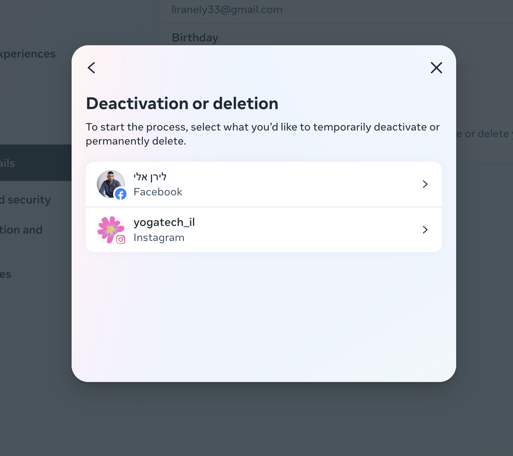Screen dimensions: 513x456
Task: Click the Facebook logo badge
Action: pyautogui.click(x=121, y=194)
